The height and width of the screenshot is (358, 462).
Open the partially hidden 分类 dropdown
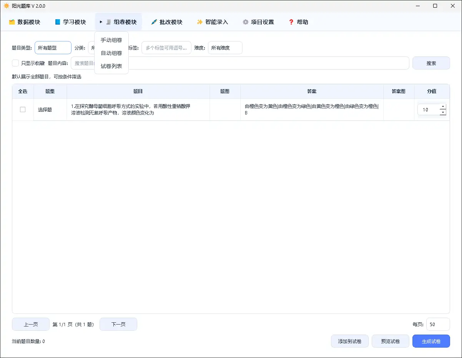click(x=91, y=48)
